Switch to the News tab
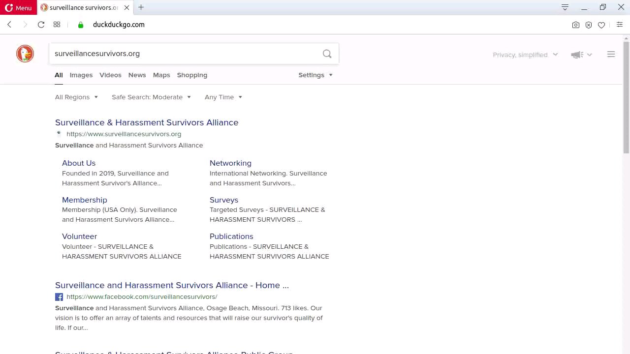The image size is (630, 354). 137,75
